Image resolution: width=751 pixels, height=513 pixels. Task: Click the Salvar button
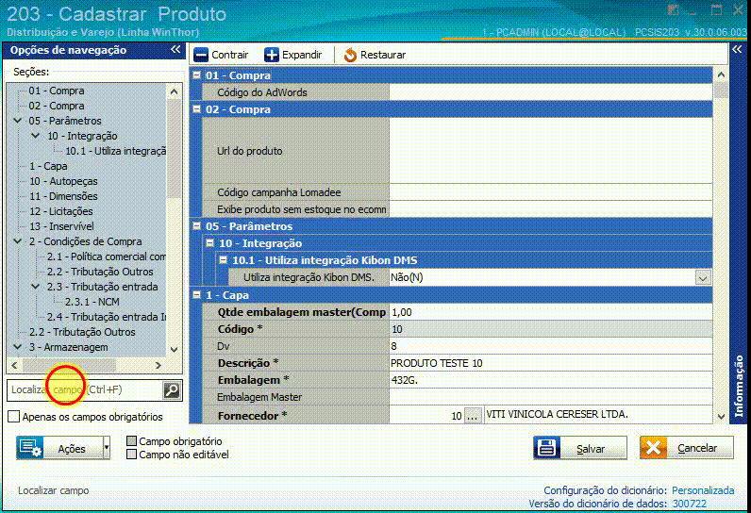[580, 448]
